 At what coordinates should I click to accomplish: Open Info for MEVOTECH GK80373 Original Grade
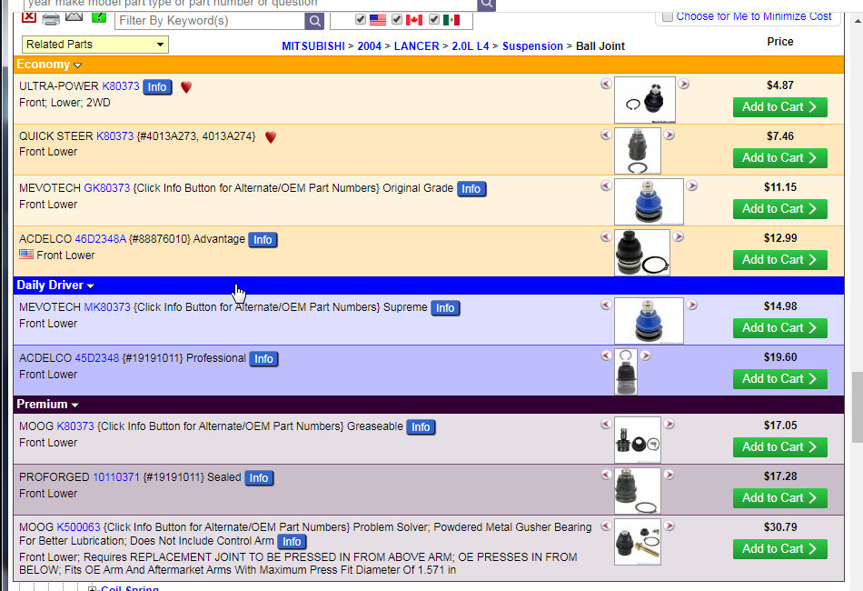471,189
